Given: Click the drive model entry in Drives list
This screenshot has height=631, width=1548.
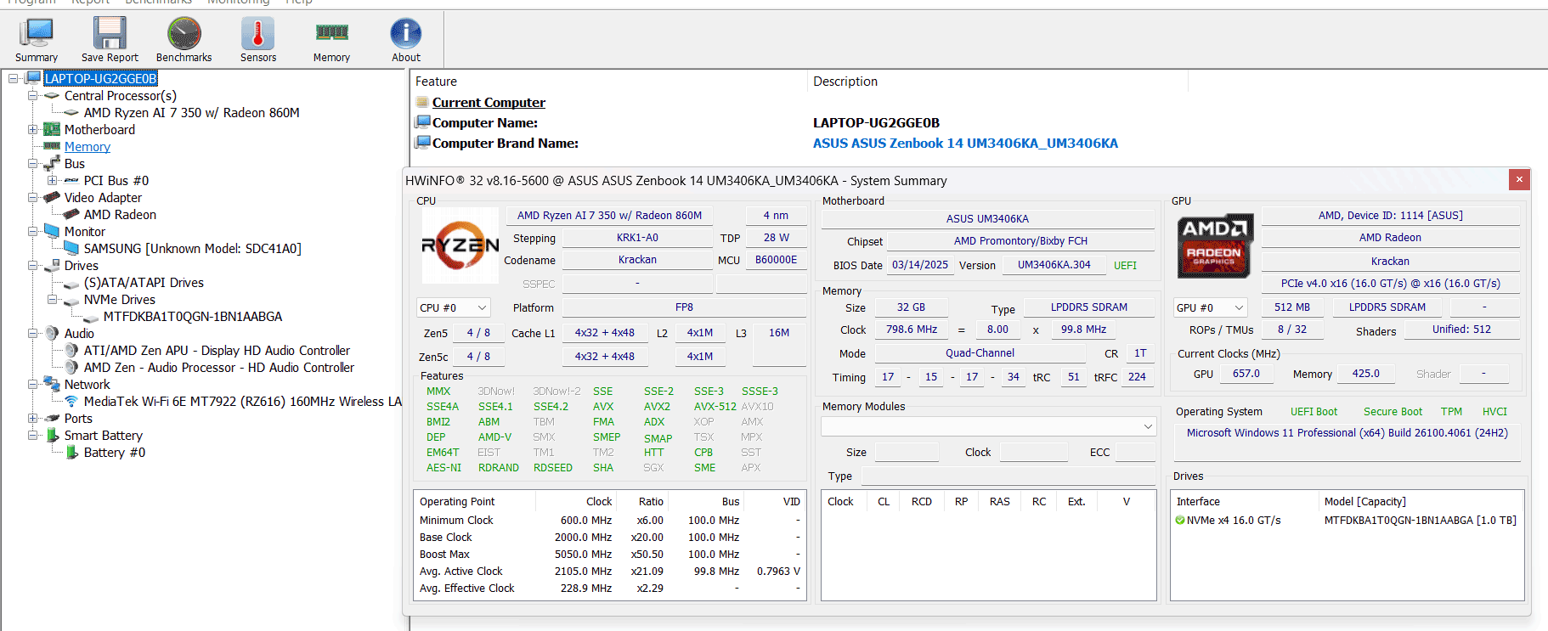Looking at the screenshot, I should pos(1420,520).
